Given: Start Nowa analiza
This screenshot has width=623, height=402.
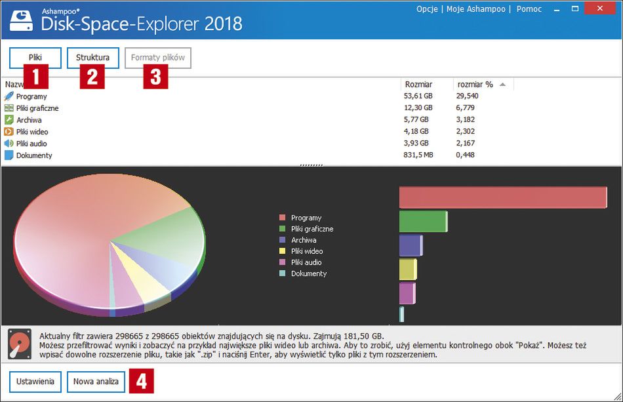Looking at the screenshot, I should [96, 382].
